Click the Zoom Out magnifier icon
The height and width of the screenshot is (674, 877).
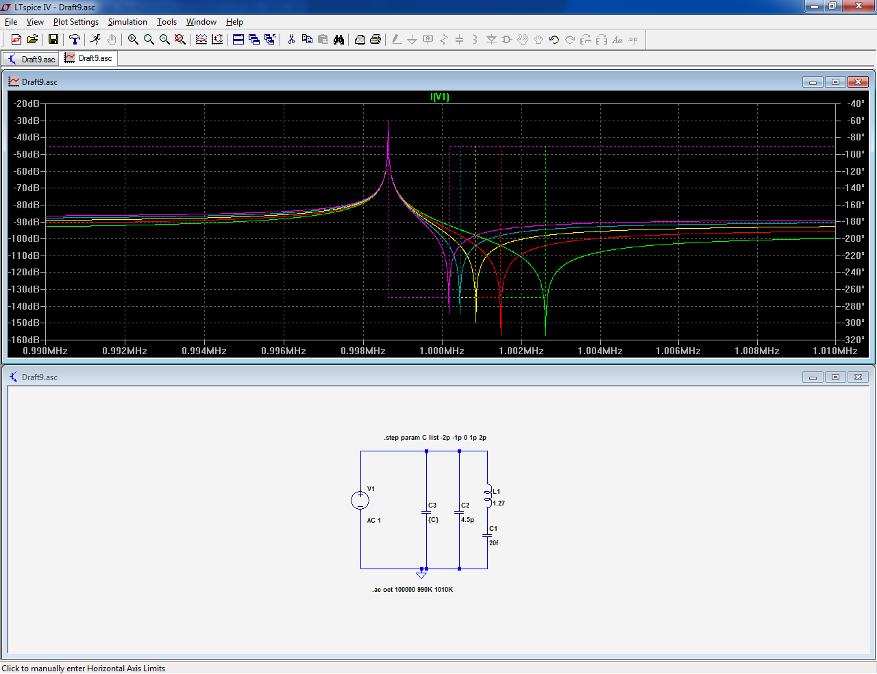click(x=164, y=40)
